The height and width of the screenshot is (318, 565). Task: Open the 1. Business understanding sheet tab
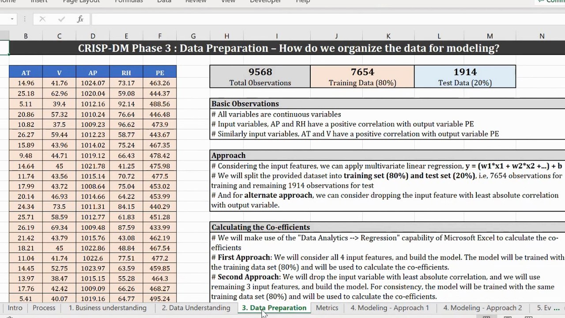tap(107, 308)
